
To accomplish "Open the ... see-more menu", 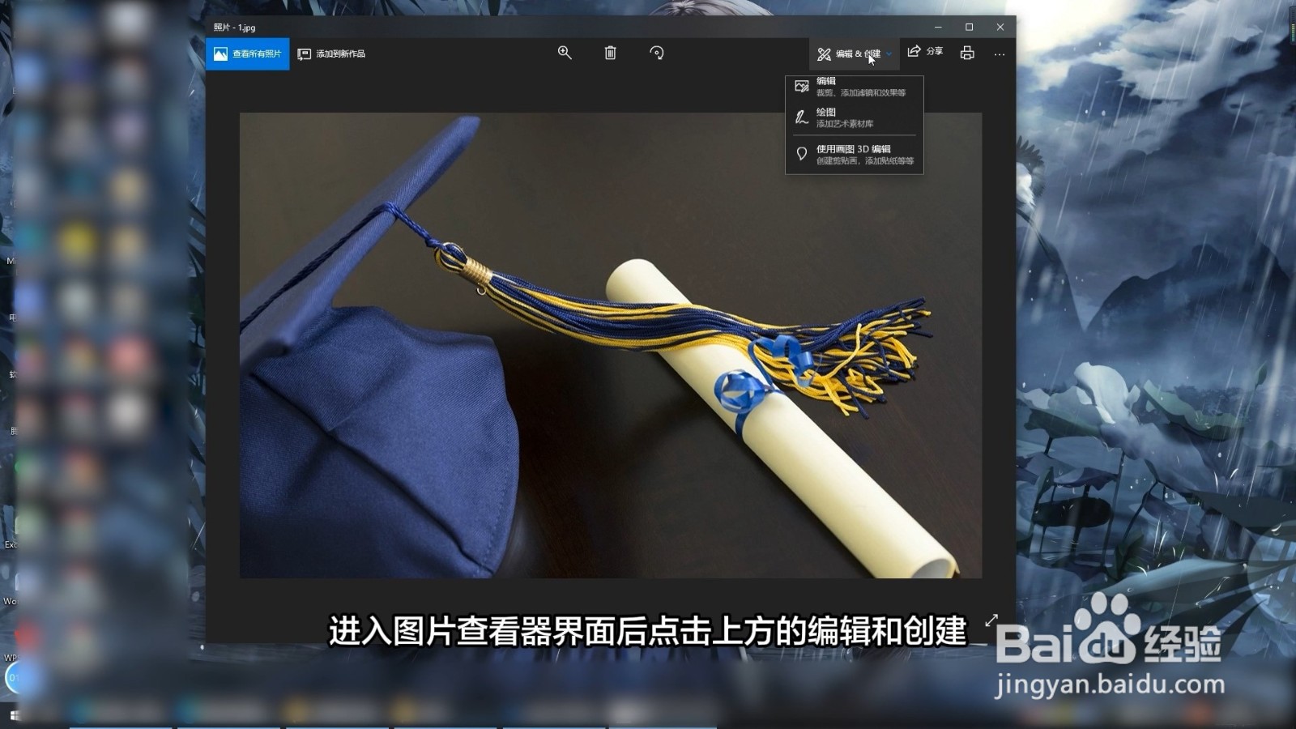I will click(x=1000, y=52).
